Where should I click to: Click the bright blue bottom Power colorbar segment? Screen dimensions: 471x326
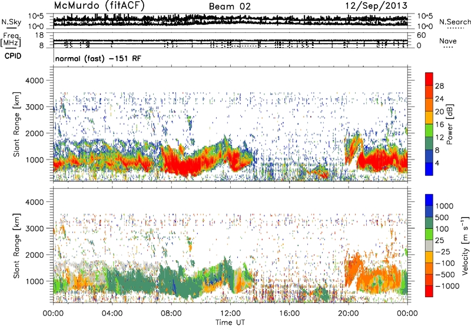[429, 169]
